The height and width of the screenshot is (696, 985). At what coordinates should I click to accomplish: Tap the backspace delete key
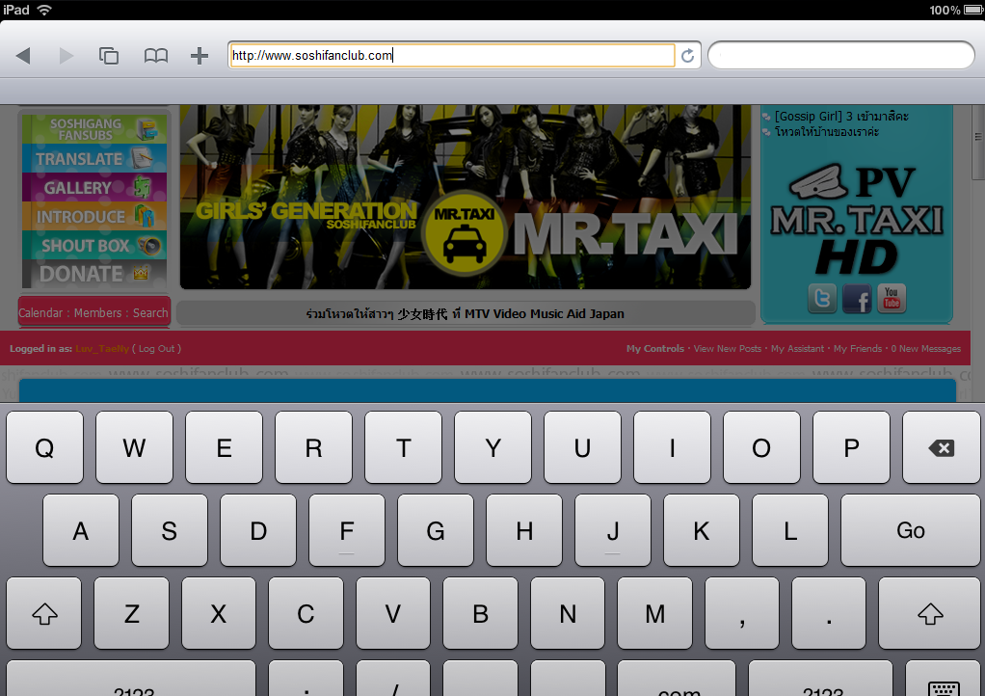(x=941, y=447)
